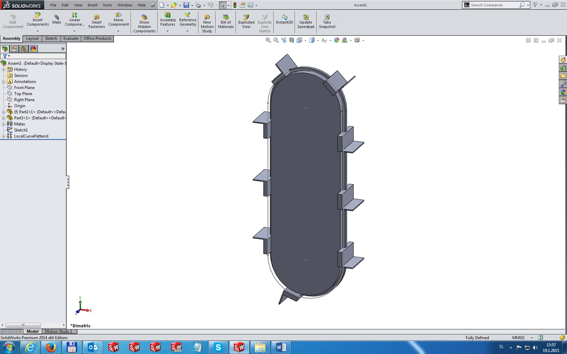The height and width of the screenshot is (354, 567).
Task: Expand the Mates folder in tree
Action: pos(4,124)
